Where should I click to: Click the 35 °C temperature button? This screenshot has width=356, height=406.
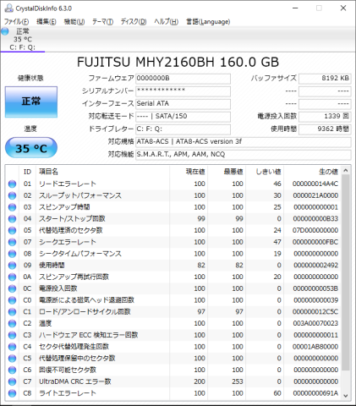point(31,148)
